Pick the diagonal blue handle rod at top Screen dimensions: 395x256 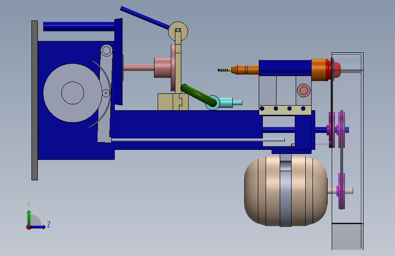[x=144, y=17]
